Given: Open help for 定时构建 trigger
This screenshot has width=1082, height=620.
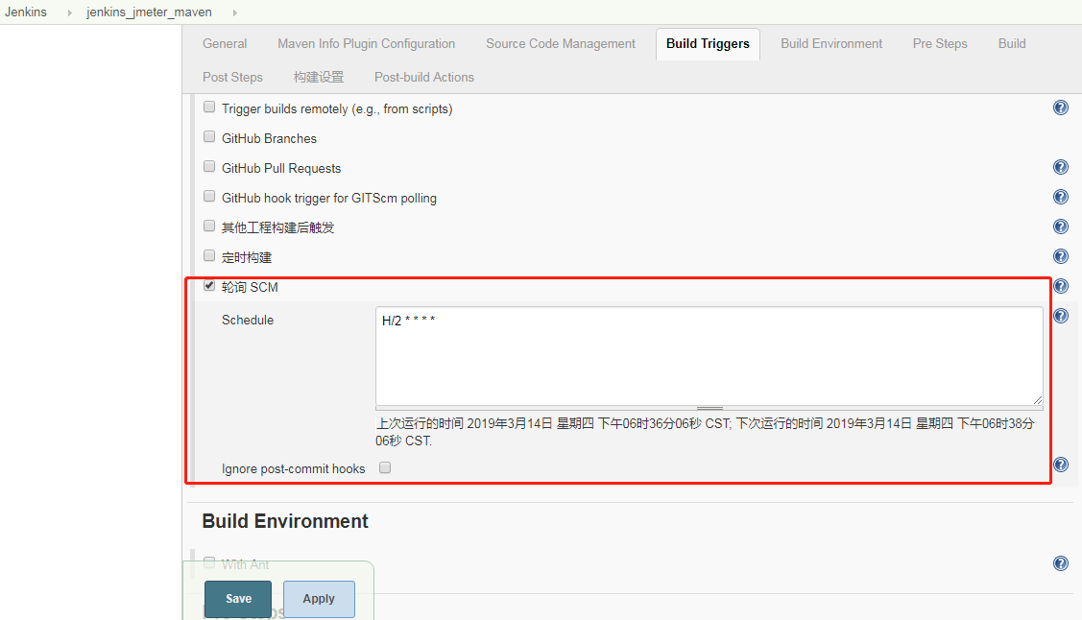Looking at the screenshot, I should point(1060,256).
